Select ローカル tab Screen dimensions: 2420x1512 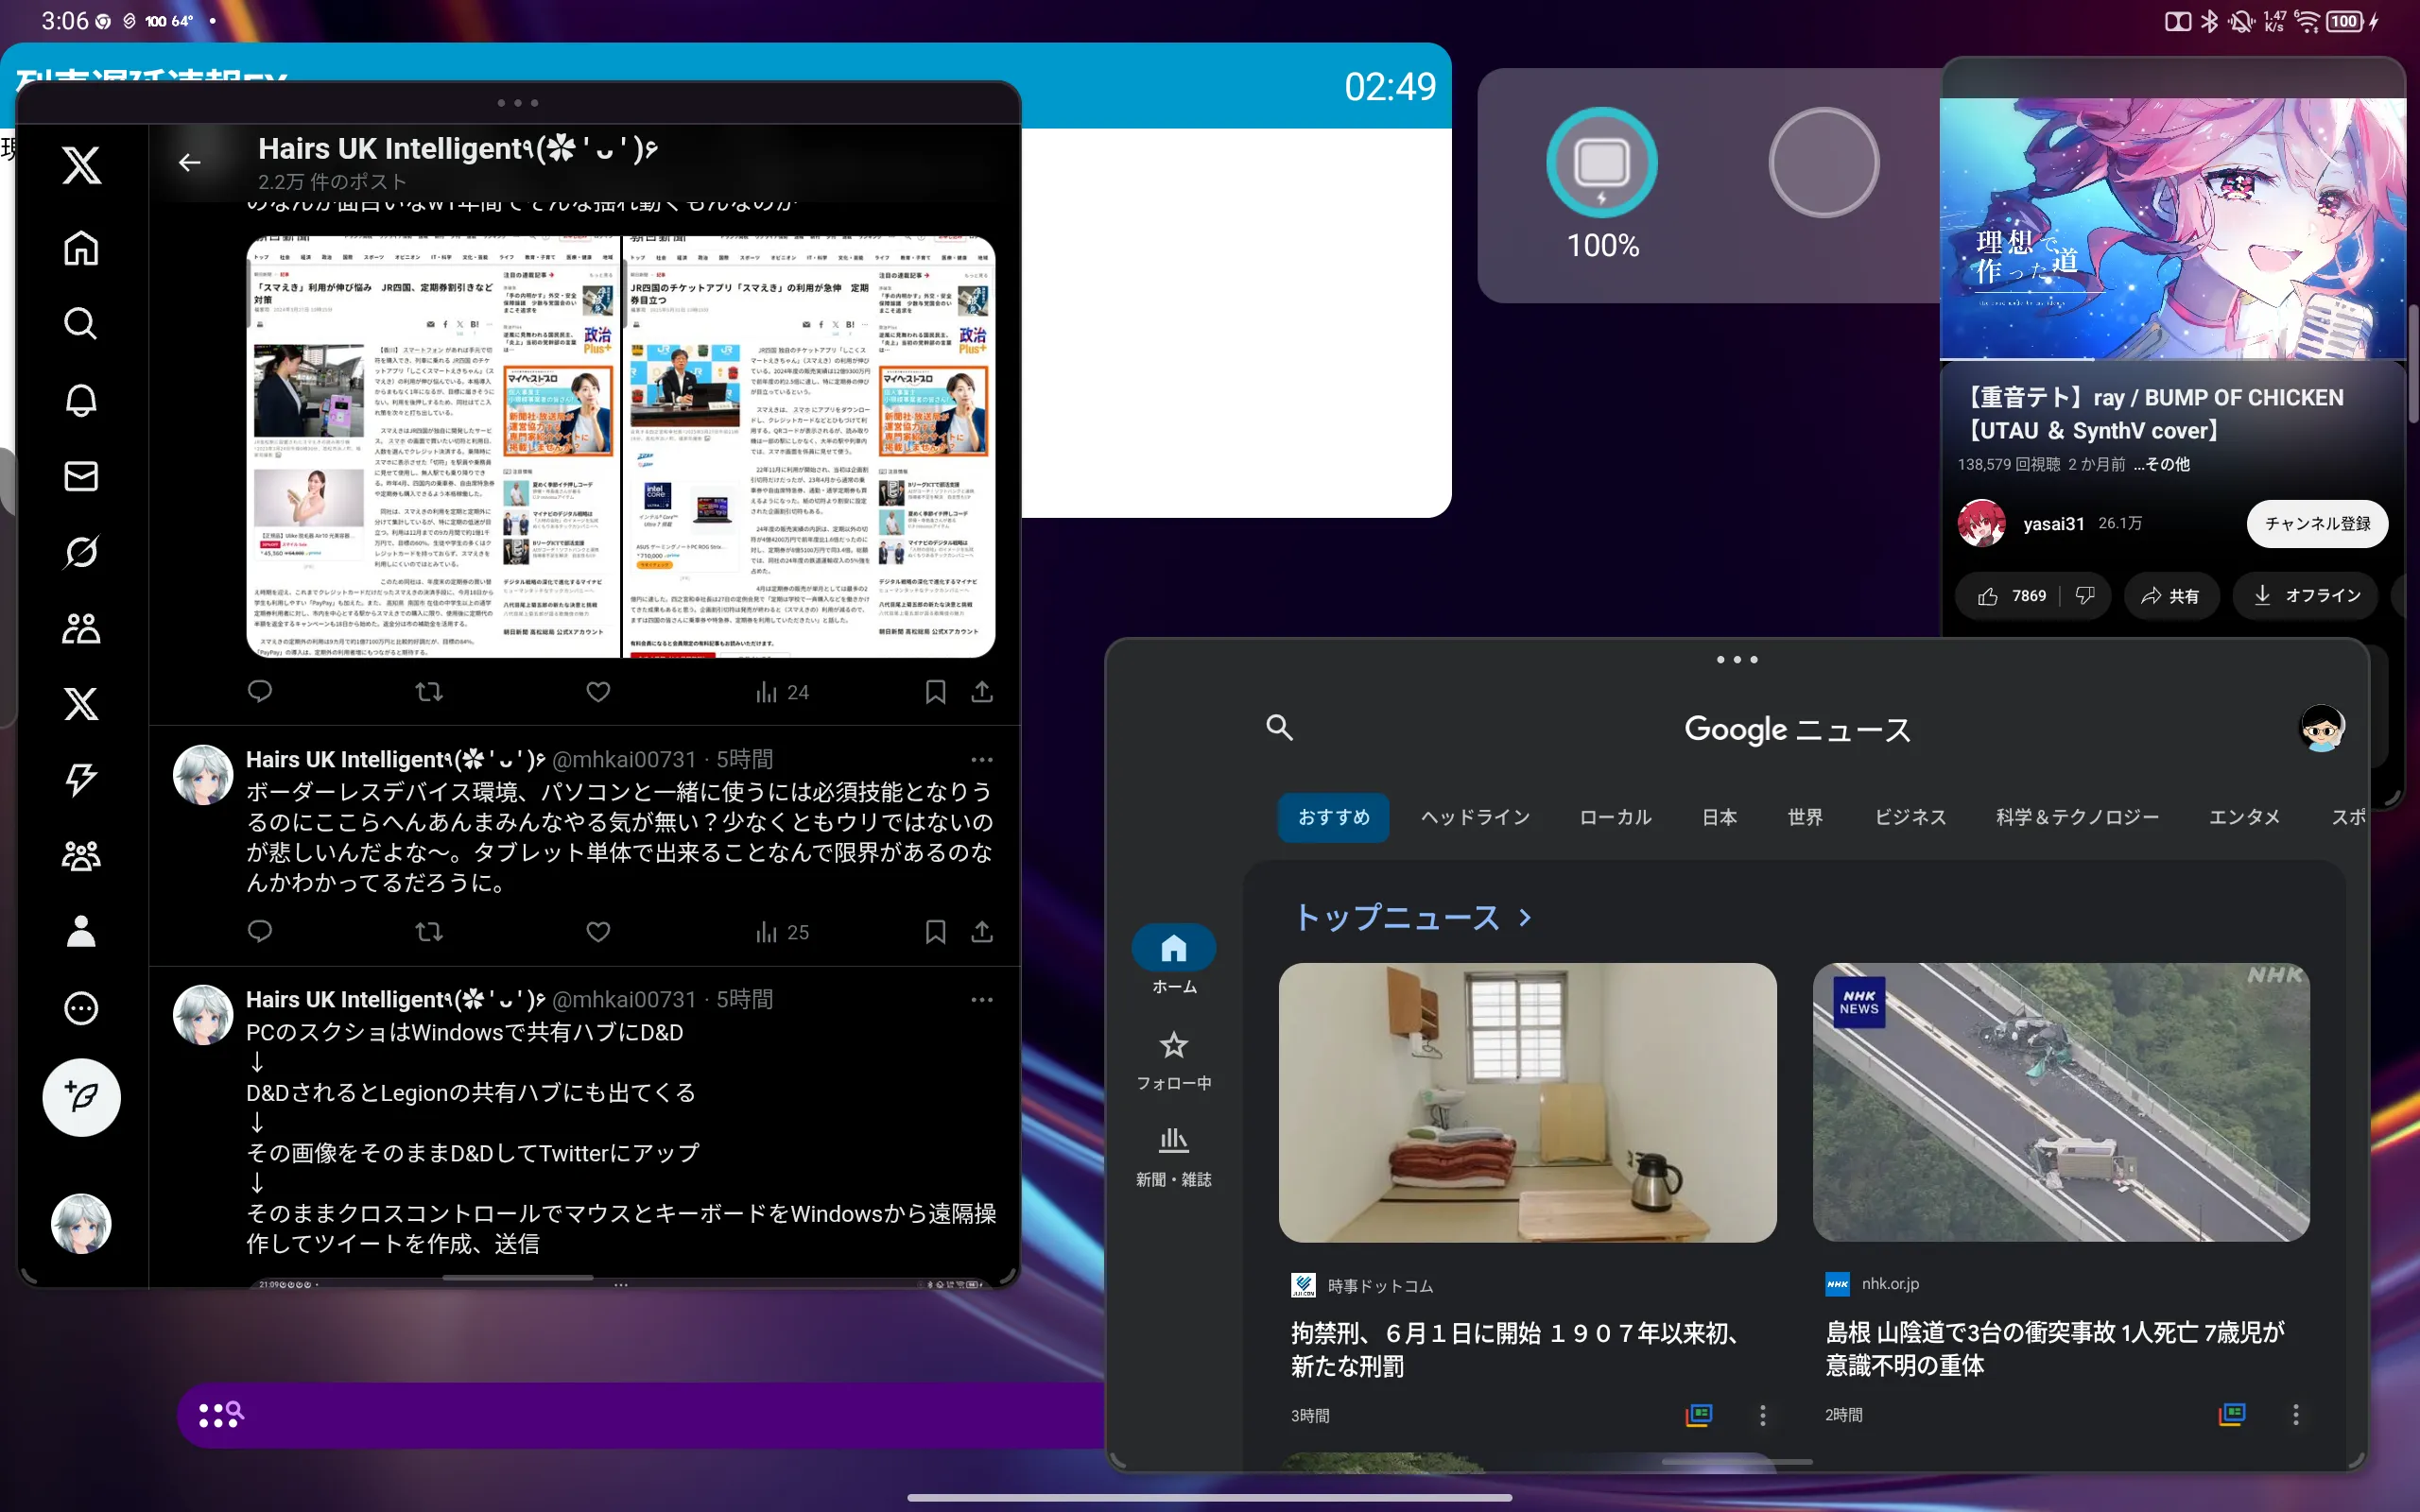tap(1615, 818)
